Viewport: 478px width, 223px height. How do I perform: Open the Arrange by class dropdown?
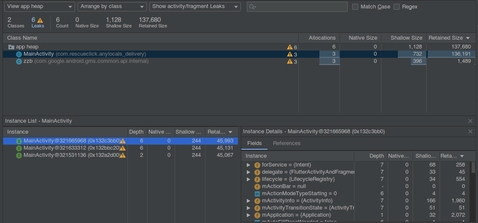(x=112, y=6)
